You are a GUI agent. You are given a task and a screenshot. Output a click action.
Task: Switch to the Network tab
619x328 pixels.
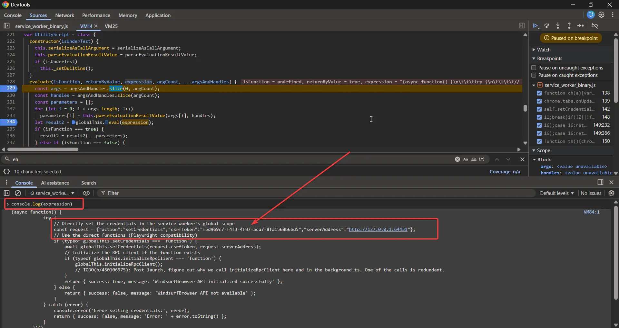(x=64, y=15)
